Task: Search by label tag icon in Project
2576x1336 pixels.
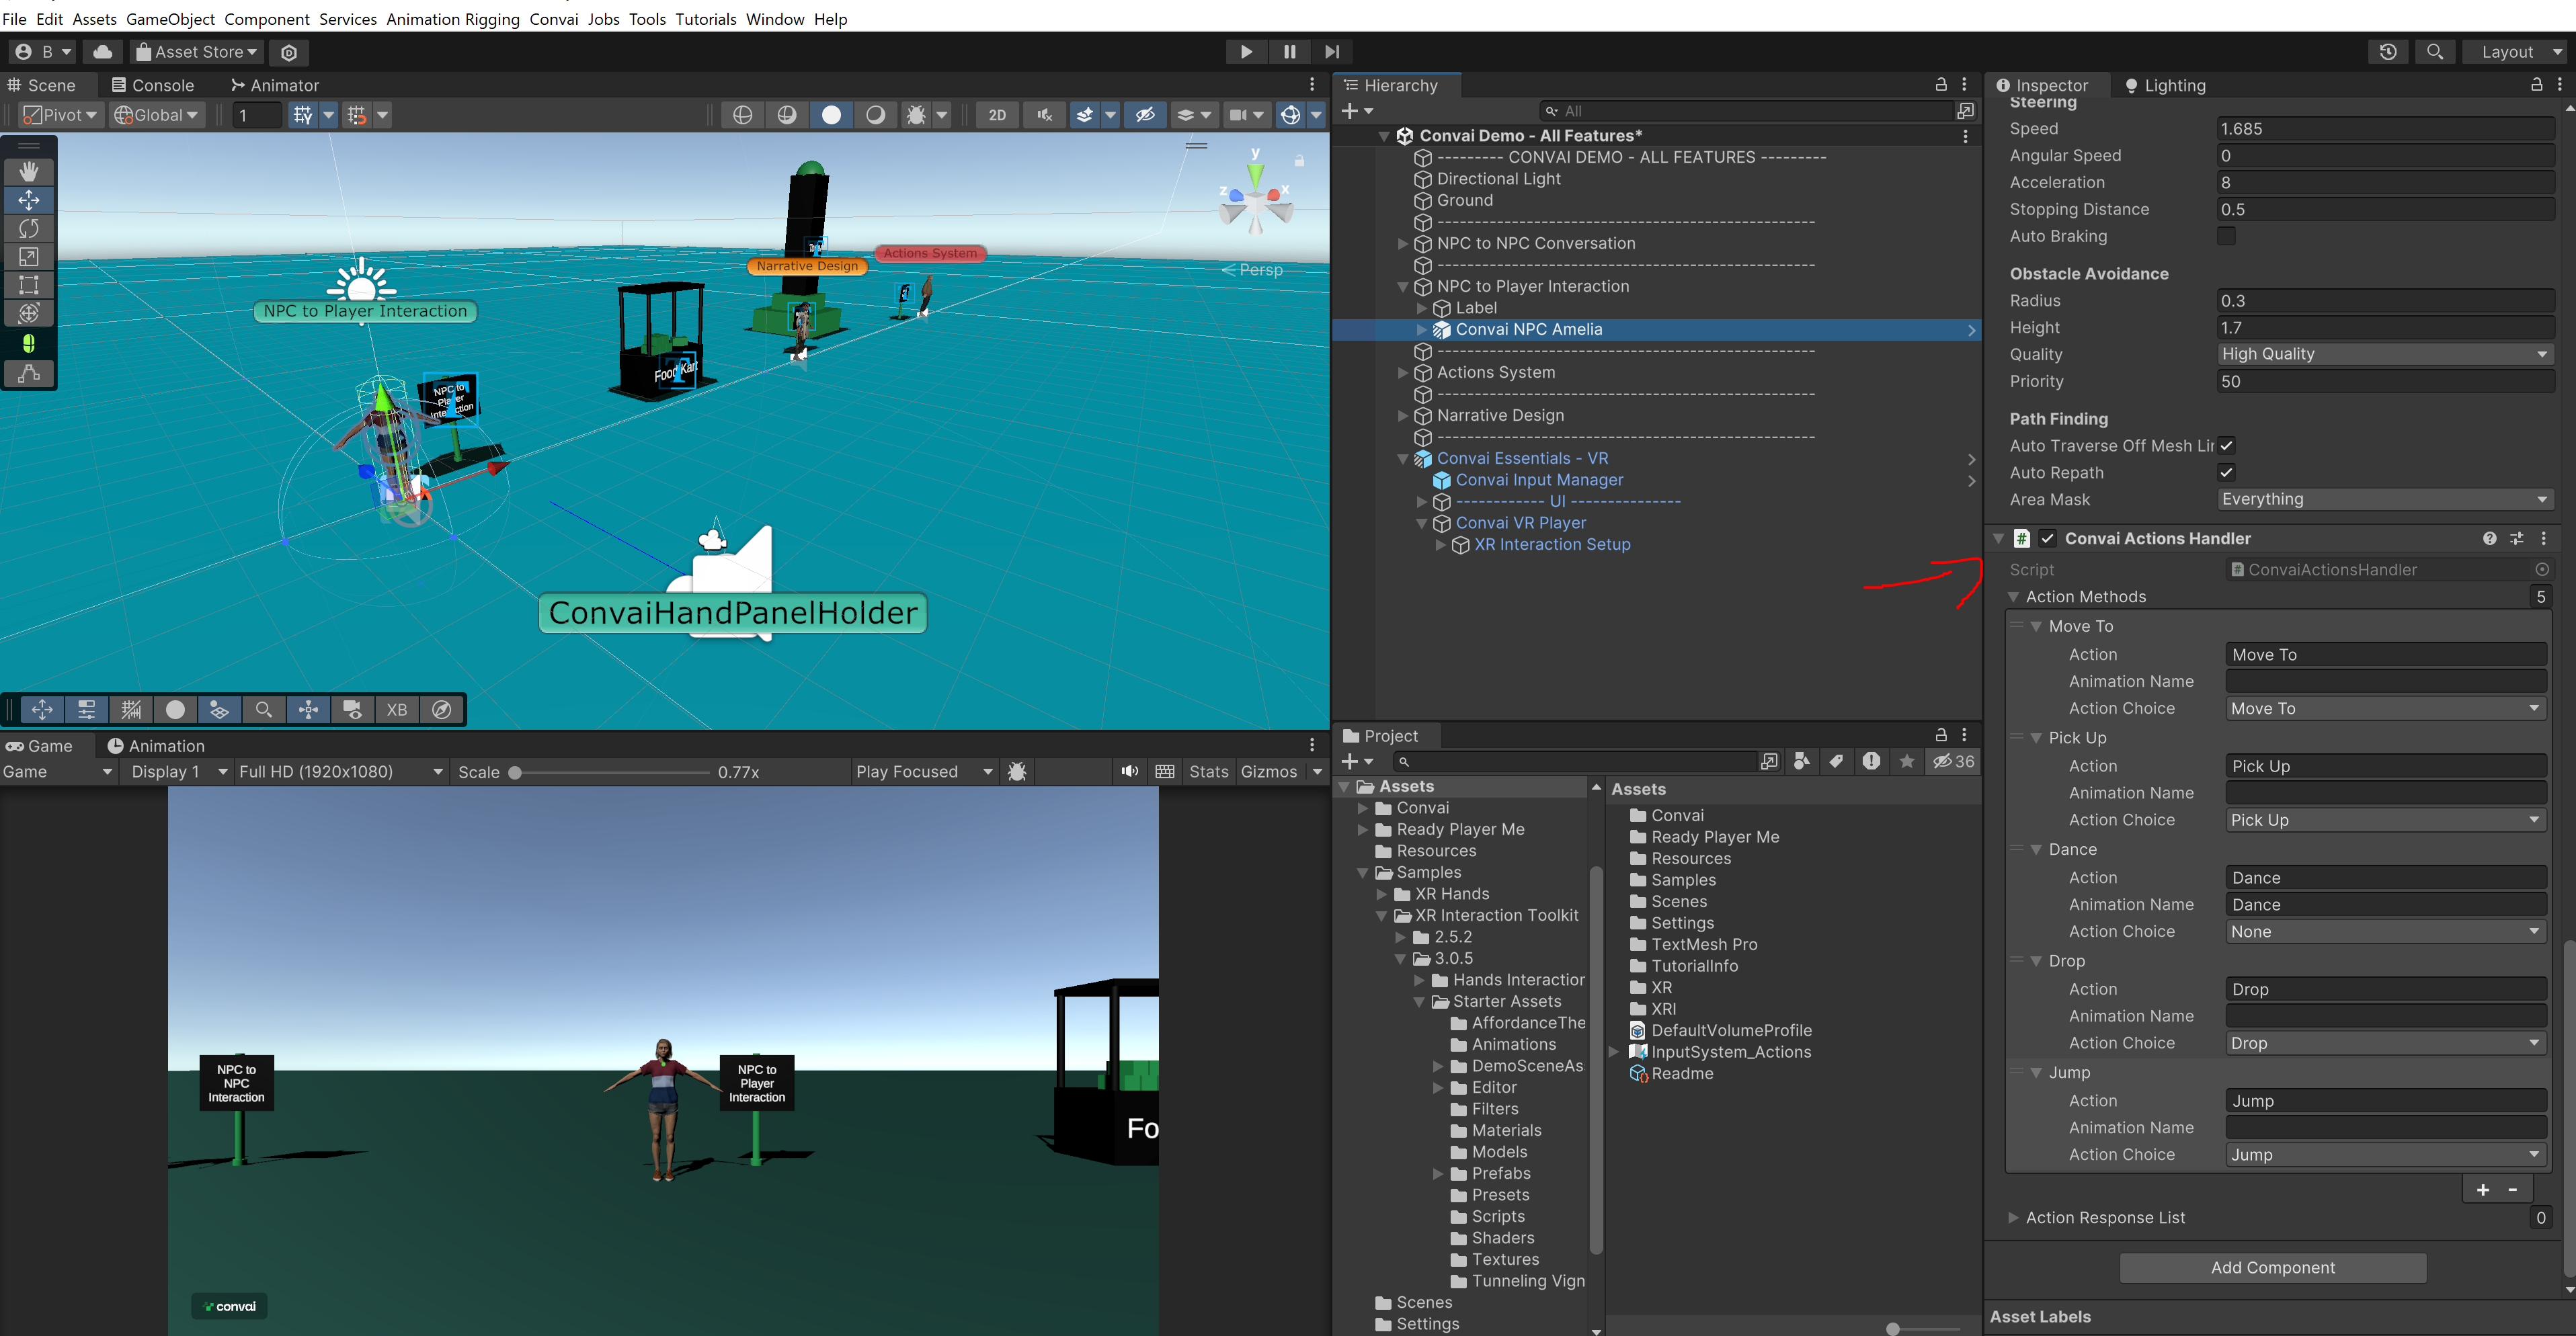Action: click(x=1836, y=761)
